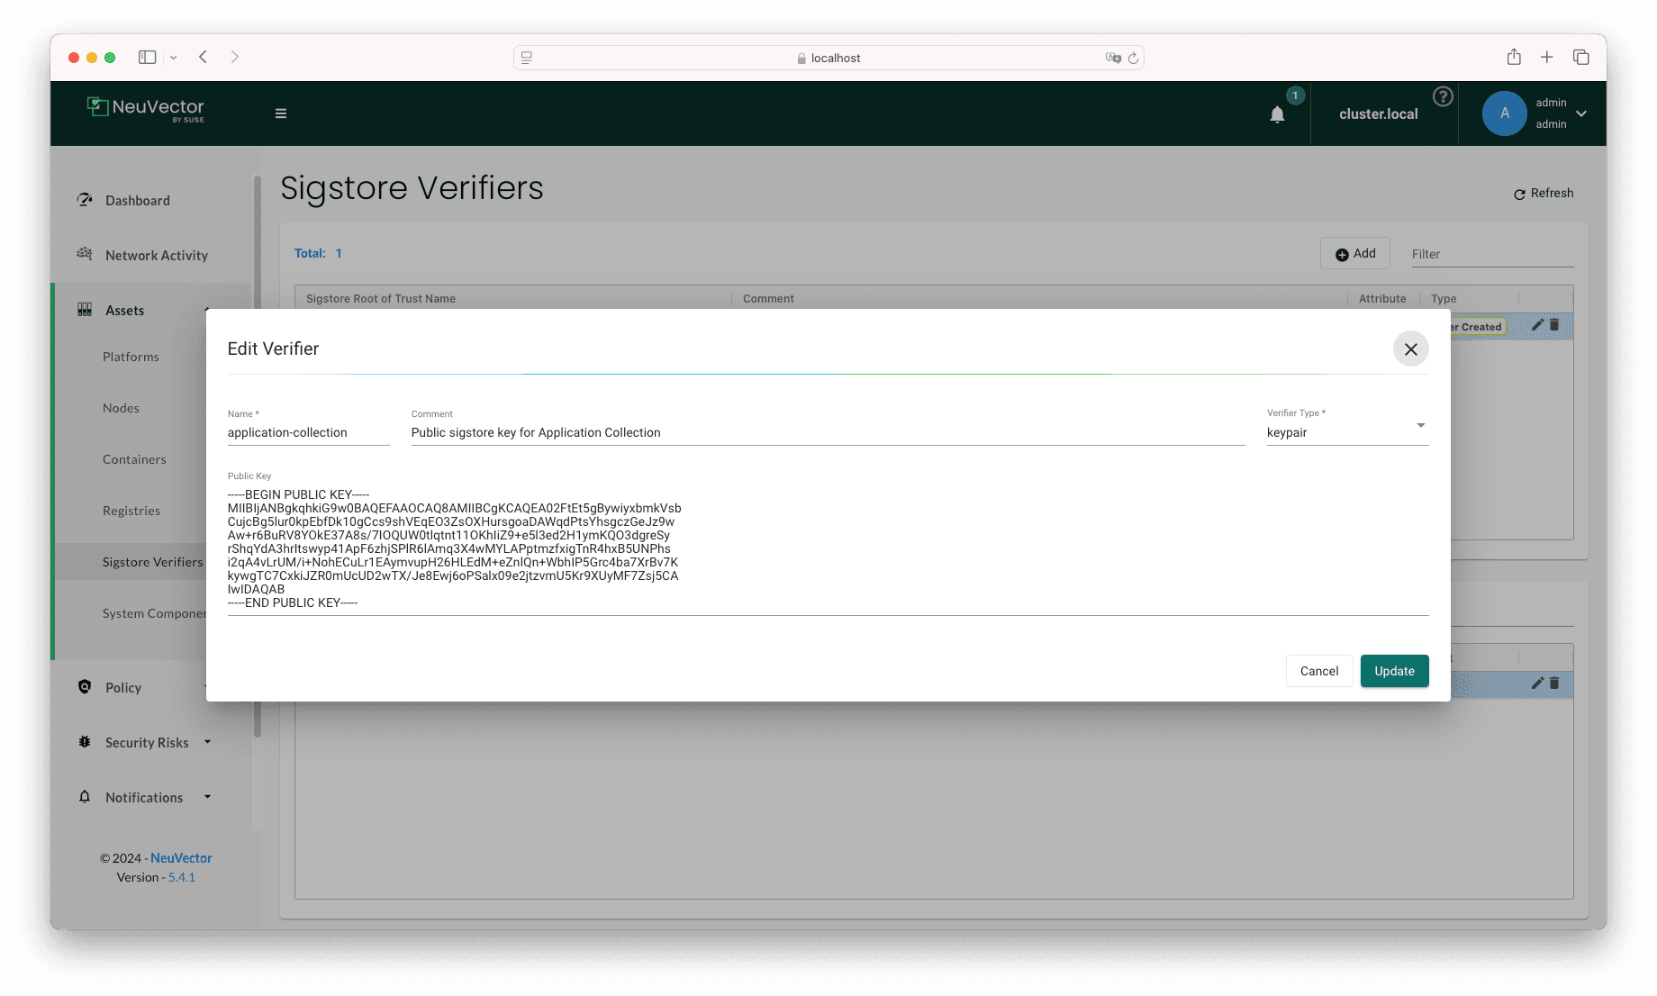Click the NeuVector logo
Screen dimensions: 1657x996
point(146,108)
